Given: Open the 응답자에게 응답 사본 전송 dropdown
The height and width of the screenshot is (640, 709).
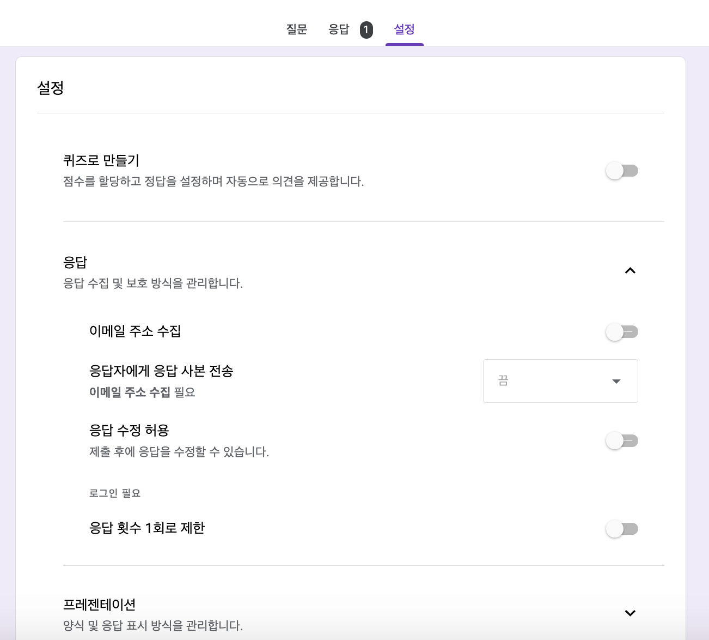Looking at the screenshot, I should click(x=560, y=381).
